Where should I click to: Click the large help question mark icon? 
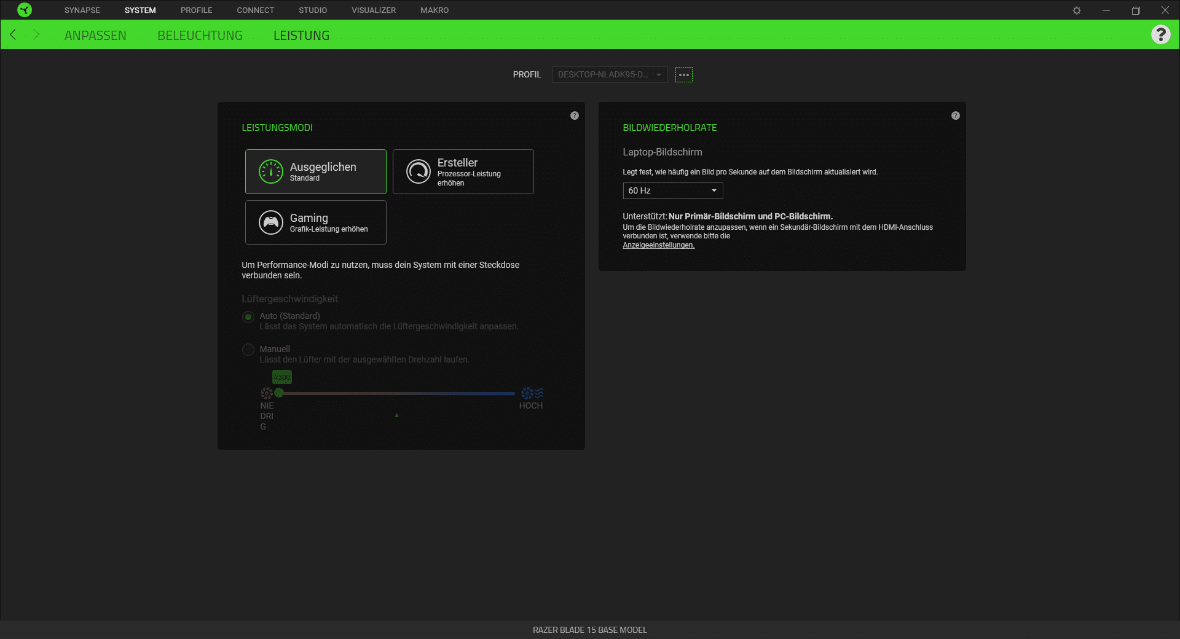pos(1160,34)
